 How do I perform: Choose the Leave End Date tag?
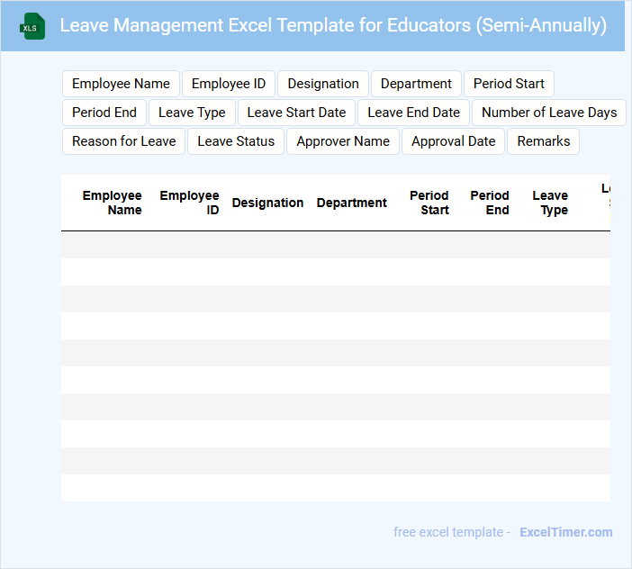click(413, 113)
